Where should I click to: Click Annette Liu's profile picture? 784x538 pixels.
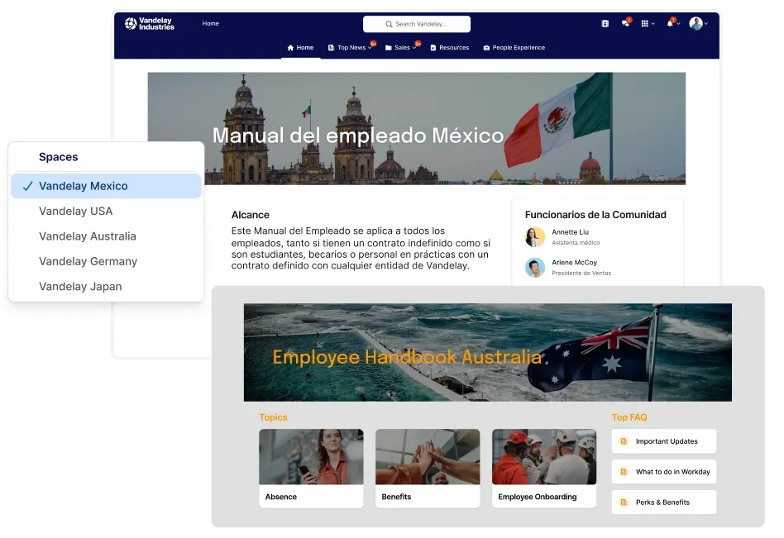click(534, 237)
